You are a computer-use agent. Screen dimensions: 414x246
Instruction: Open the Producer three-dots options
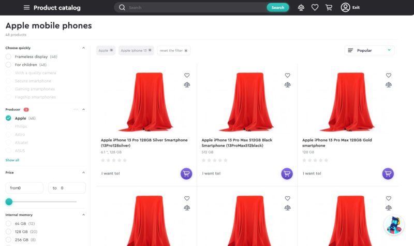tap(76, 109)
